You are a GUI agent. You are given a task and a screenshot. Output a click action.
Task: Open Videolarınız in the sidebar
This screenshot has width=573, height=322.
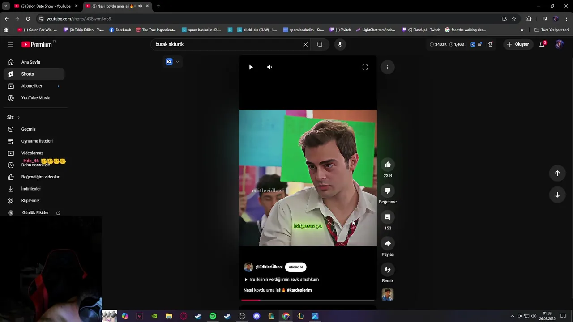34,153
